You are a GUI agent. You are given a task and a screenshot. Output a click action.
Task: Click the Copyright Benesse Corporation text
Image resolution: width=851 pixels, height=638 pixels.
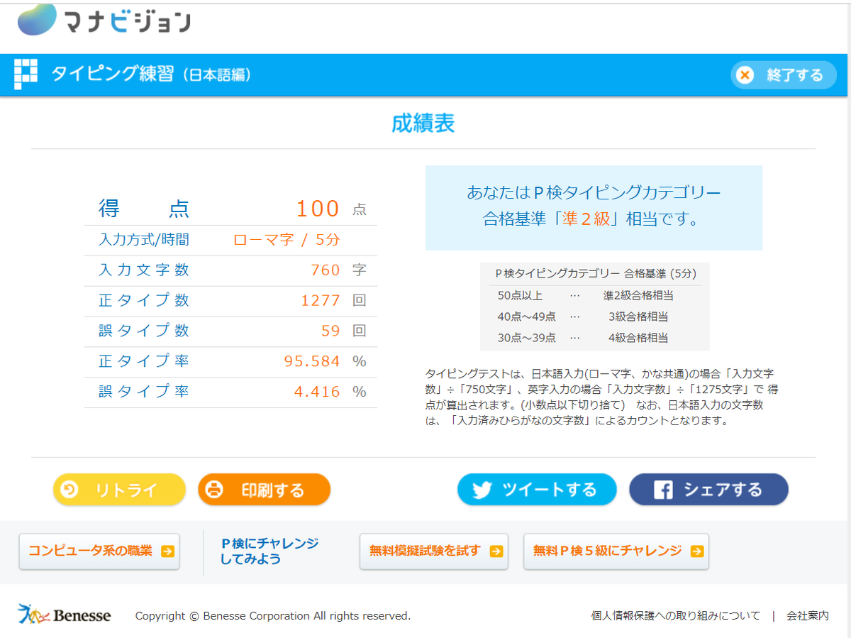[x=273, y=616]
